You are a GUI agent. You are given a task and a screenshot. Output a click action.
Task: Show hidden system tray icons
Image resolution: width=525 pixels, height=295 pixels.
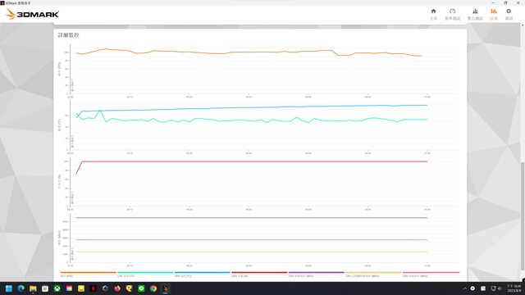[x=465, y=288]
